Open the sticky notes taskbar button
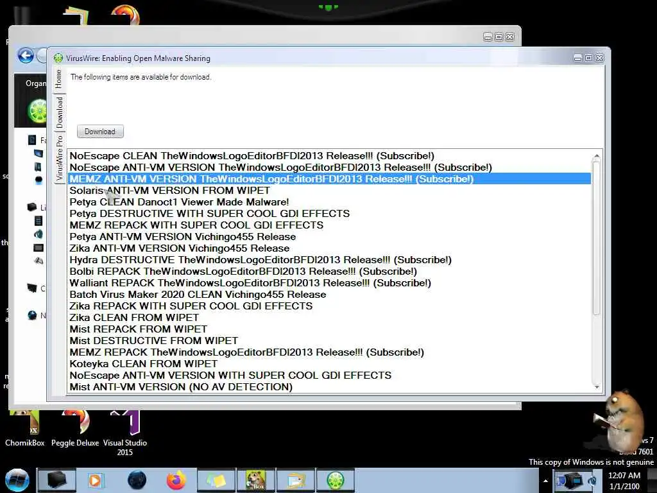The height and width of the screenshot is (493, 657). coord(216,480)
